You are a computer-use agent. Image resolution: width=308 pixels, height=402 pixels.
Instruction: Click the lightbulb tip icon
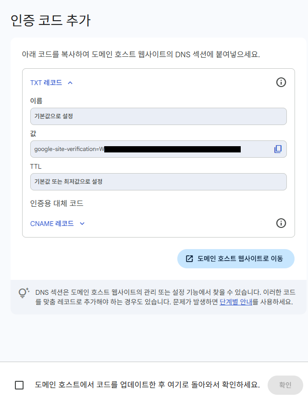[x=24, y=293]
